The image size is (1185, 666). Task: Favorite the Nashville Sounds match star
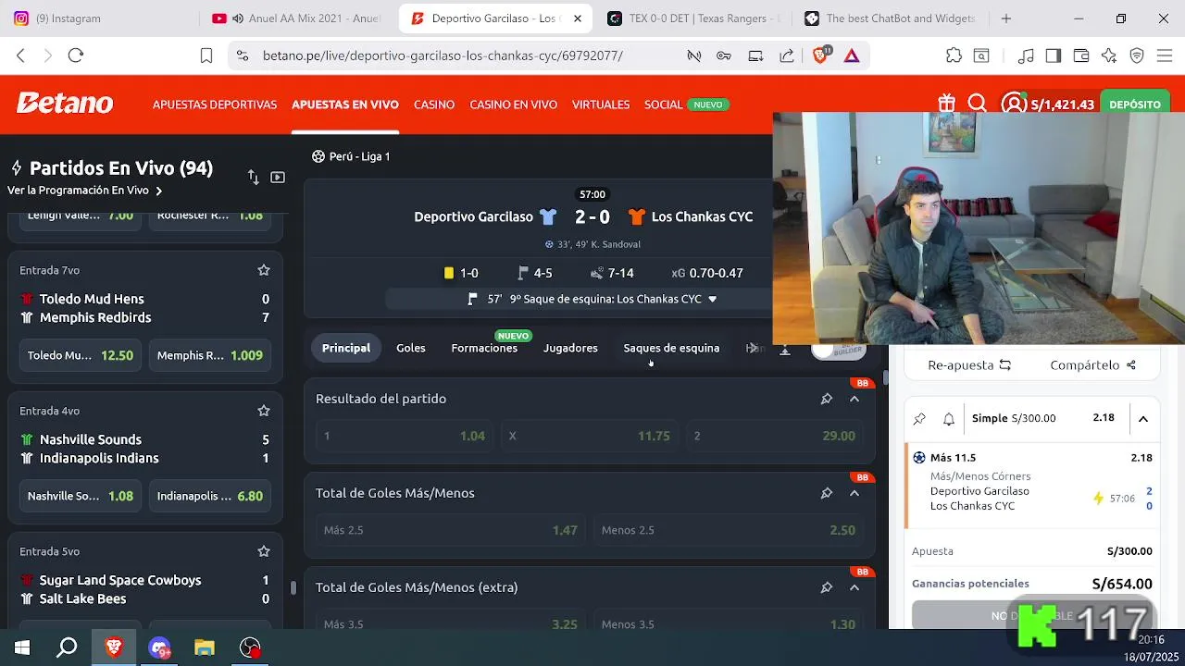tap(264, 411)
